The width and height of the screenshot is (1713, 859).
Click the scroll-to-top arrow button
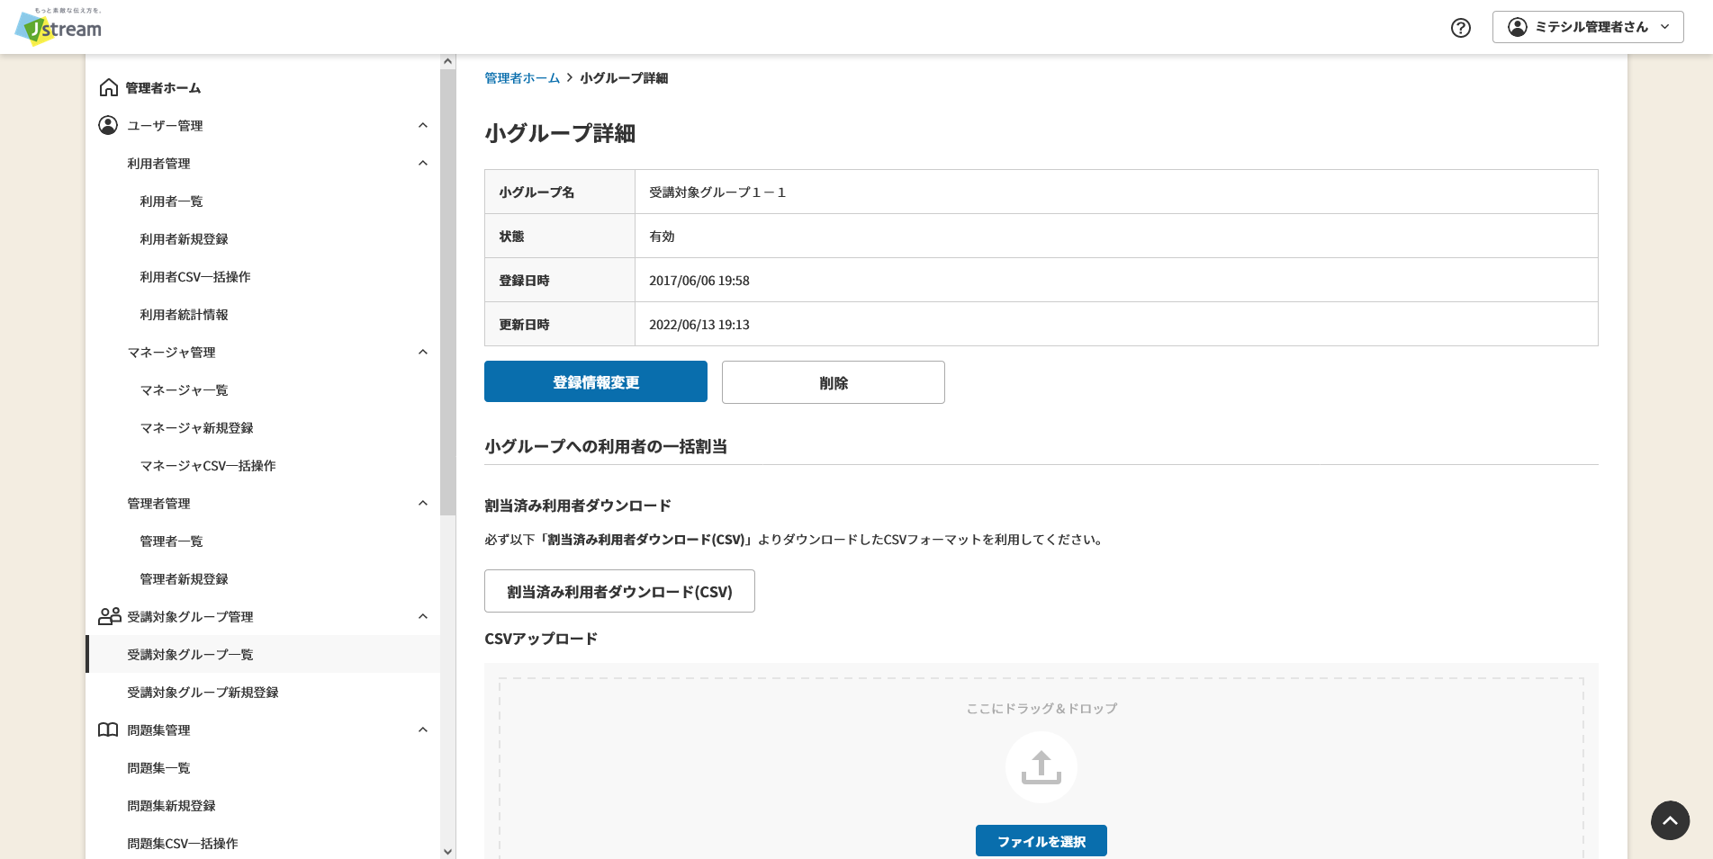coord(1670,820)
